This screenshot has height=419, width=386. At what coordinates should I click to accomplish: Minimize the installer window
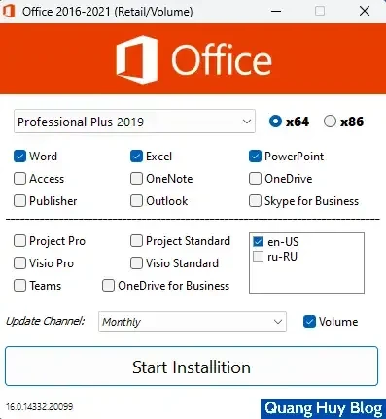tap(276, 11)
